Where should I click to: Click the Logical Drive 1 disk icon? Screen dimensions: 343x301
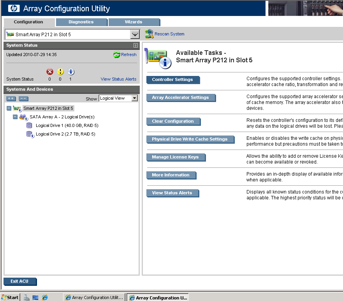[29, 125]
